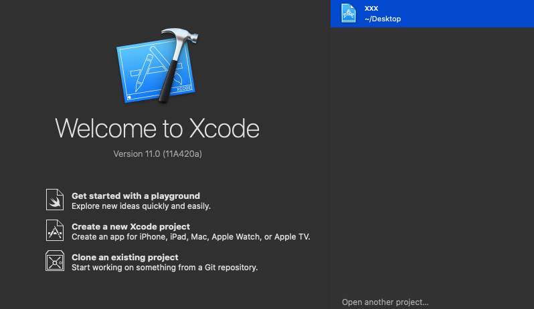This screenshot has width=534, height=309.
Task: Open another project link
Action: [385, 302]
